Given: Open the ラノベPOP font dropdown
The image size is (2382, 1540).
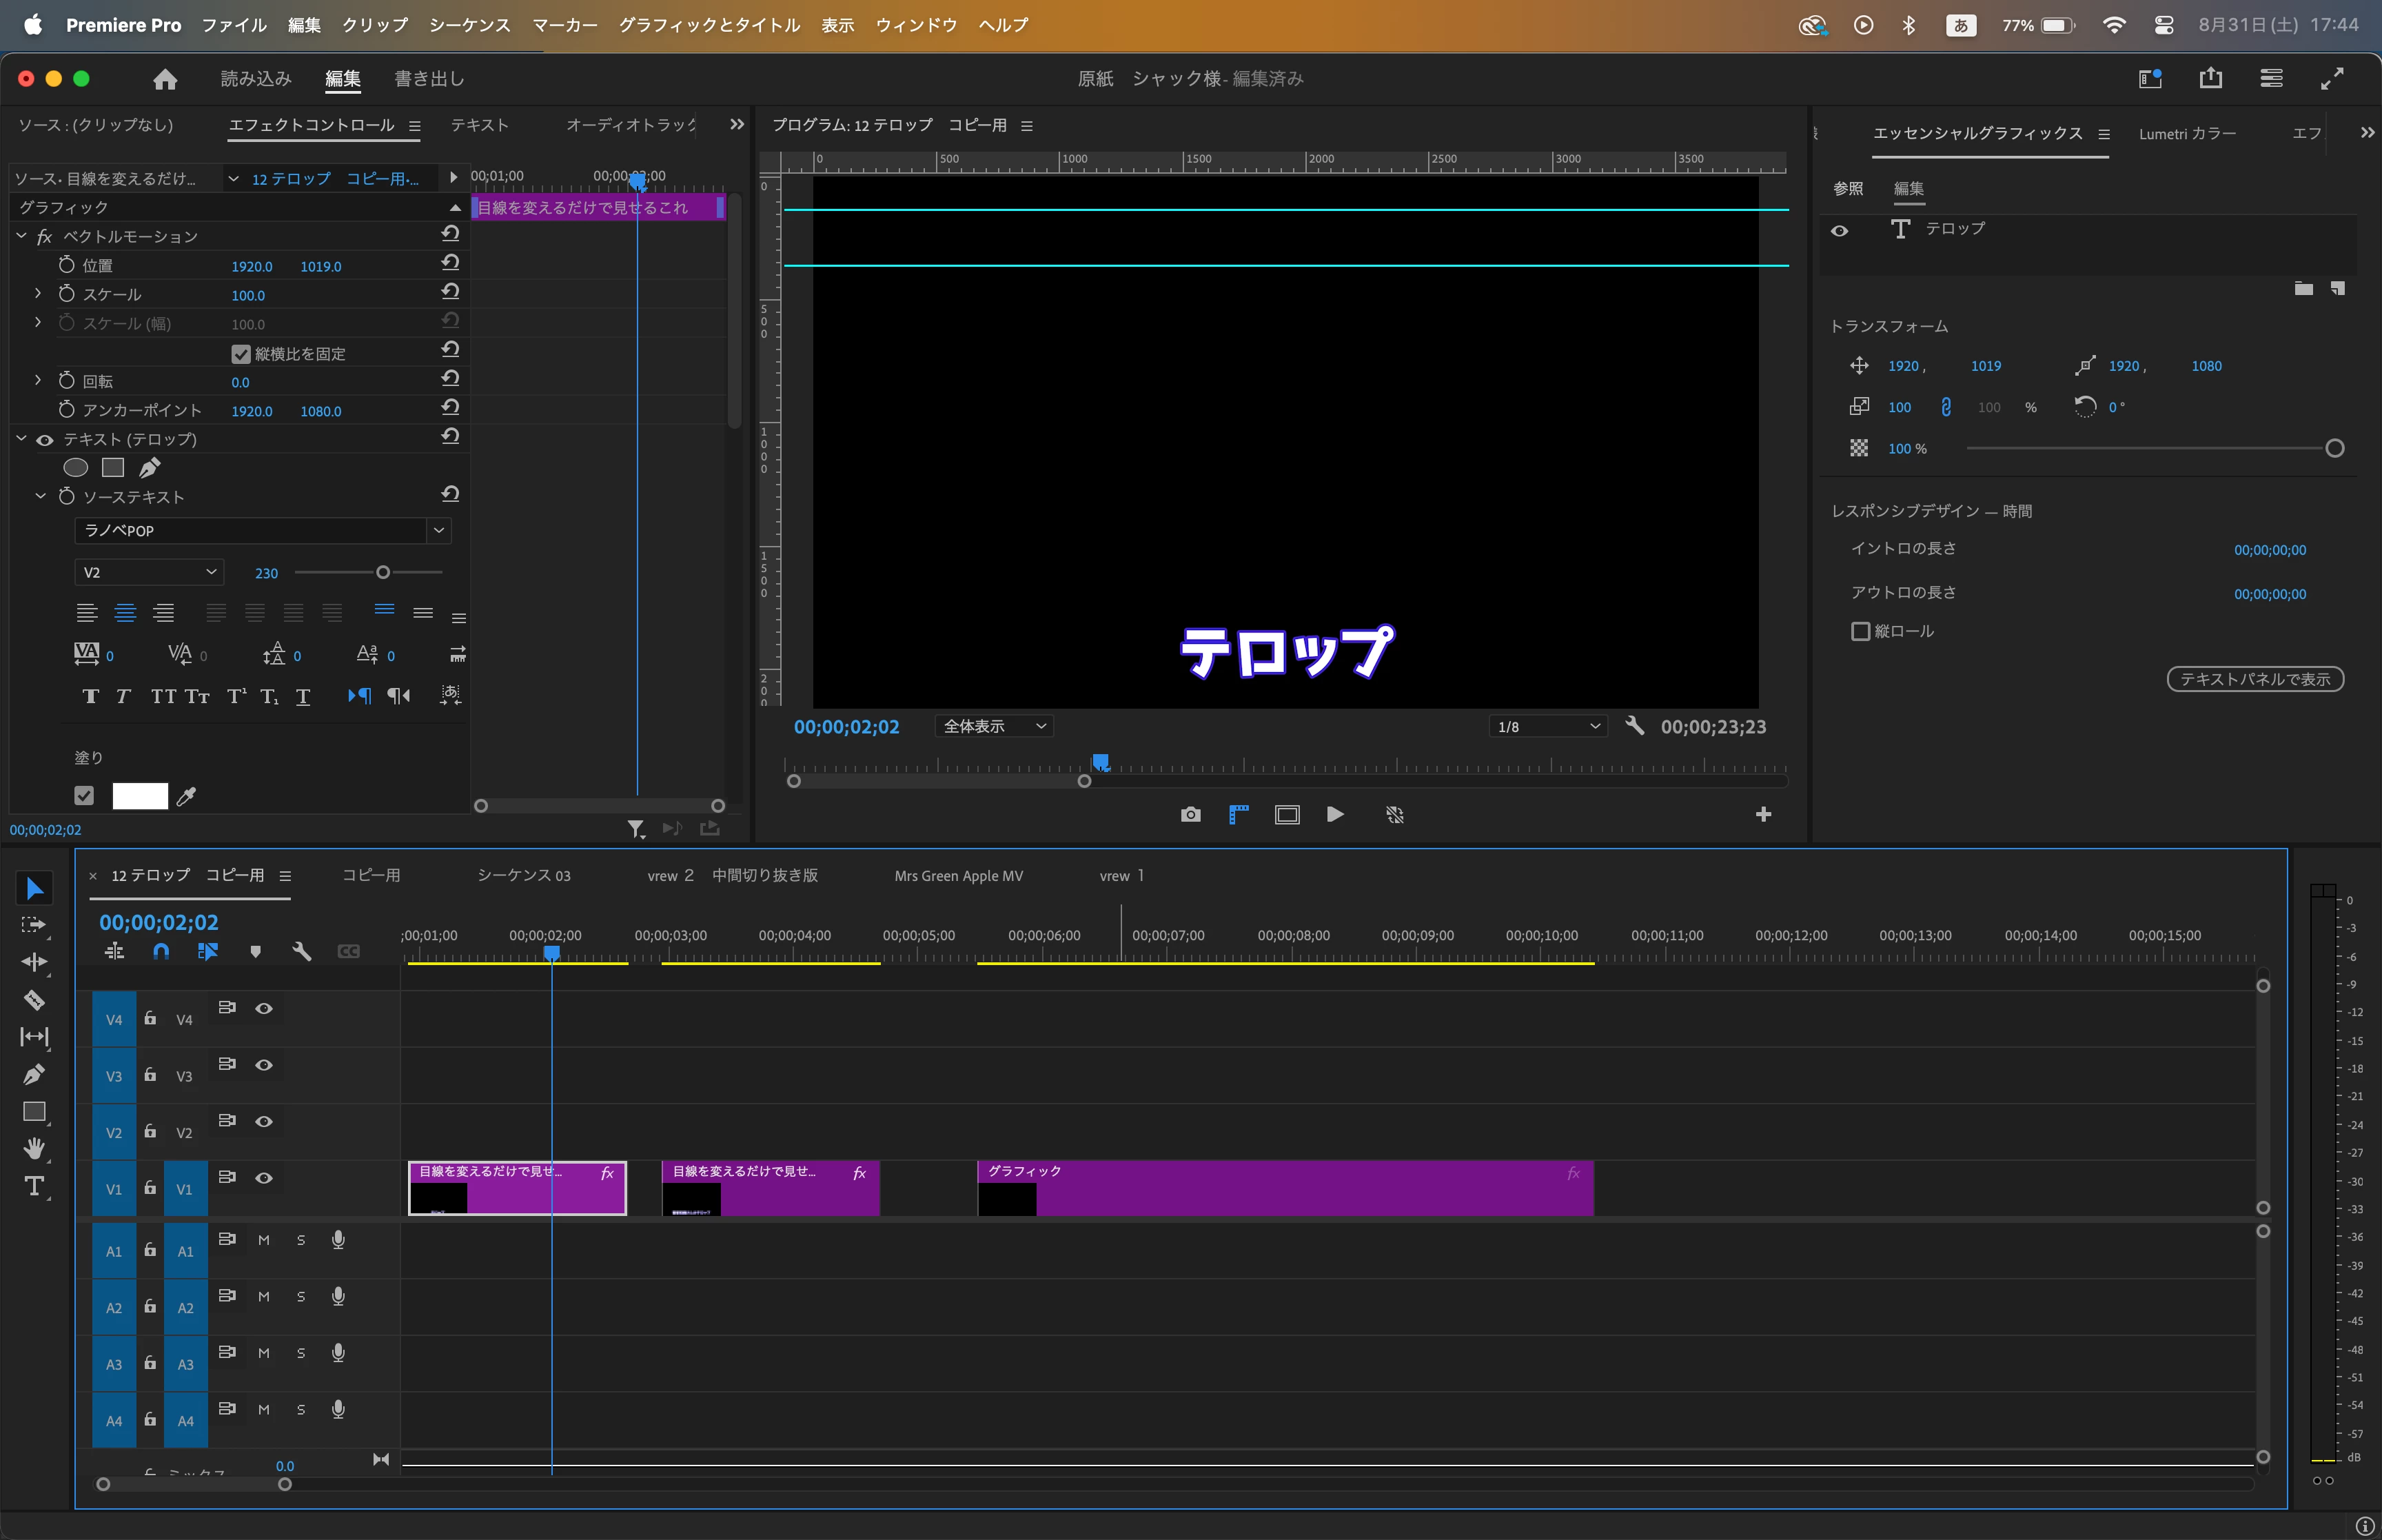Looking at the screenshot, I should [x=263, y=531].
